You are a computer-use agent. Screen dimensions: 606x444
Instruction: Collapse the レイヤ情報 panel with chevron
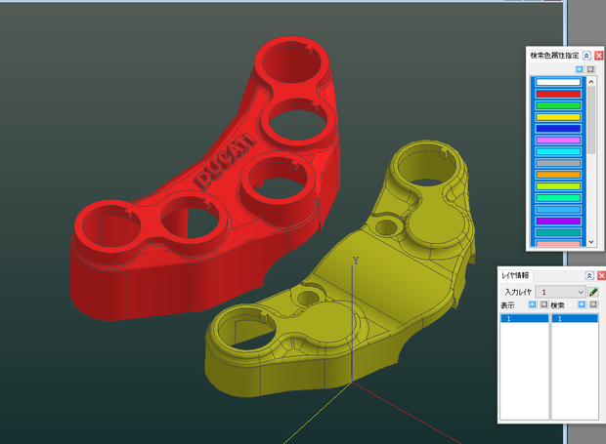click(x=589, y=275)
